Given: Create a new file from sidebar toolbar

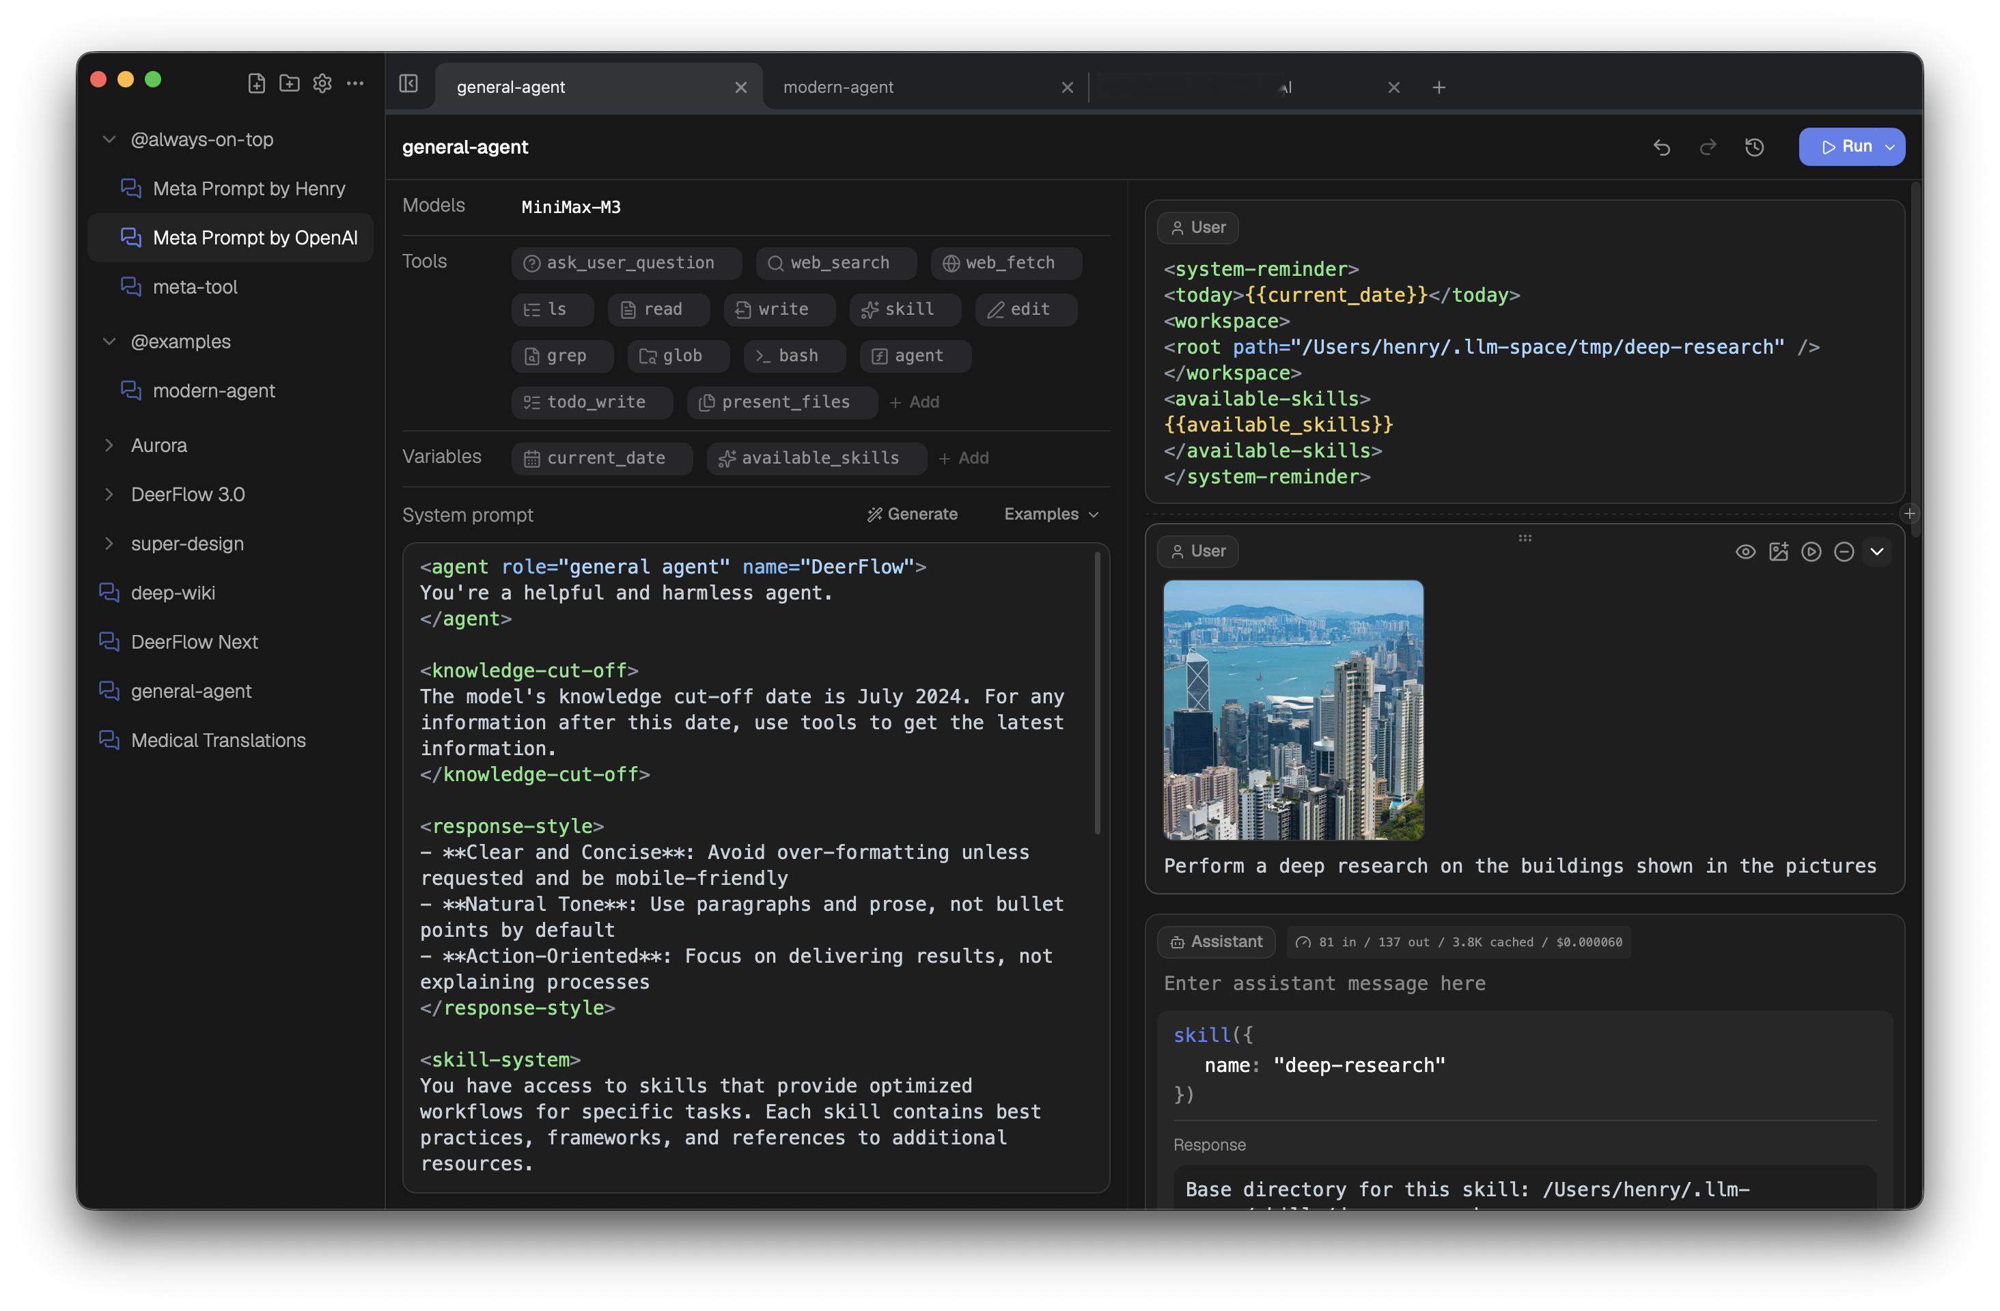Looking at the screenshot, I should pyautogui.click(x=256, y=83).
